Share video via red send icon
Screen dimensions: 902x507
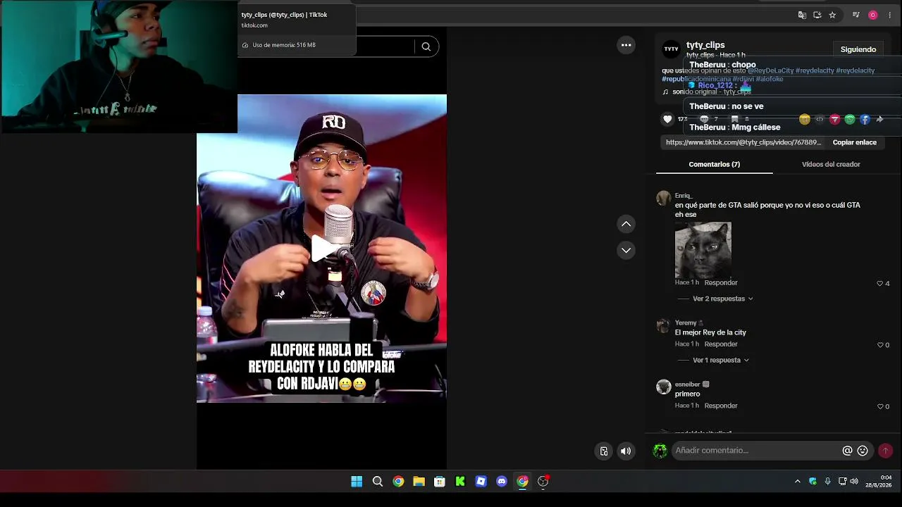tap(834, 119)
